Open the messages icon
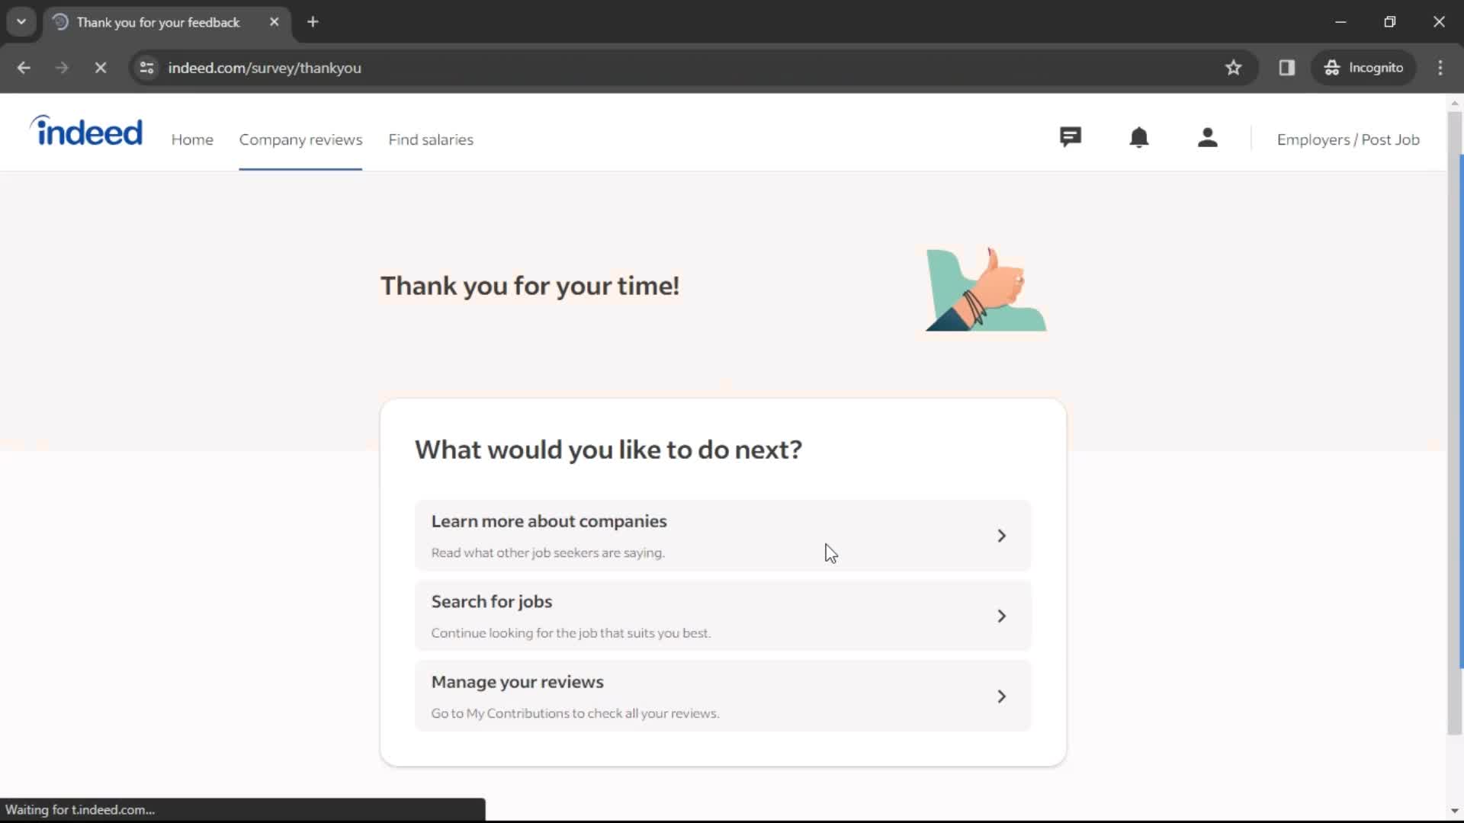Screen dimensions: 1464x823 point(1071,138)
